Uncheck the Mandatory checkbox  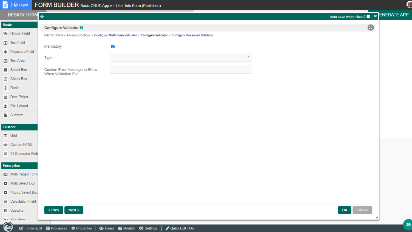[x=113, y=46]
